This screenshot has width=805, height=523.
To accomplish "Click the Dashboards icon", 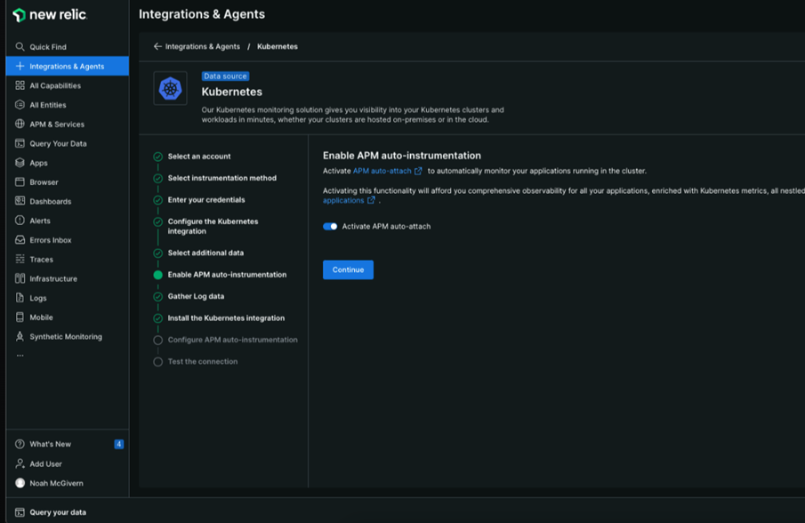I will tap(20, 201).
